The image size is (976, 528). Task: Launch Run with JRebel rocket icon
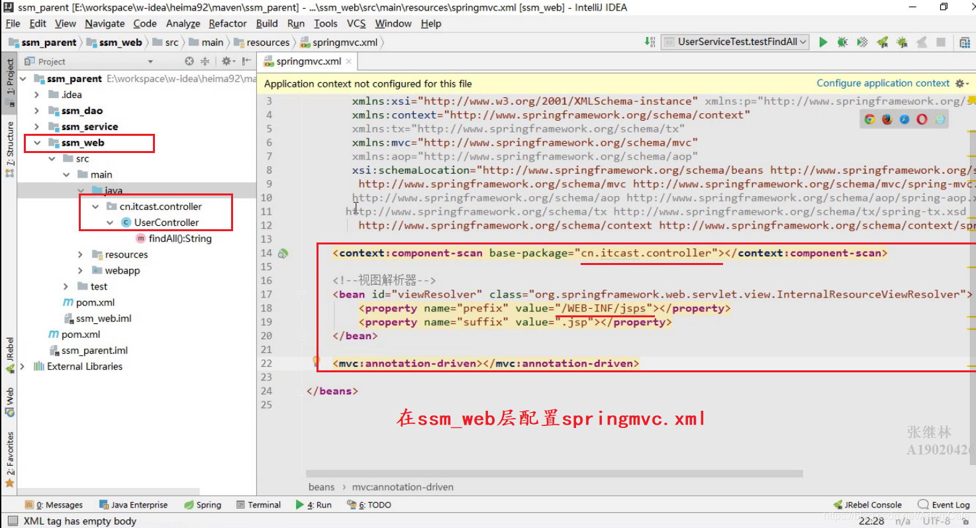[x=882, y=42]
